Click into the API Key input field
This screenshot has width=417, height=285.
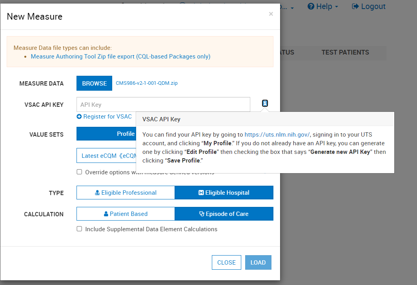(163, 105)
